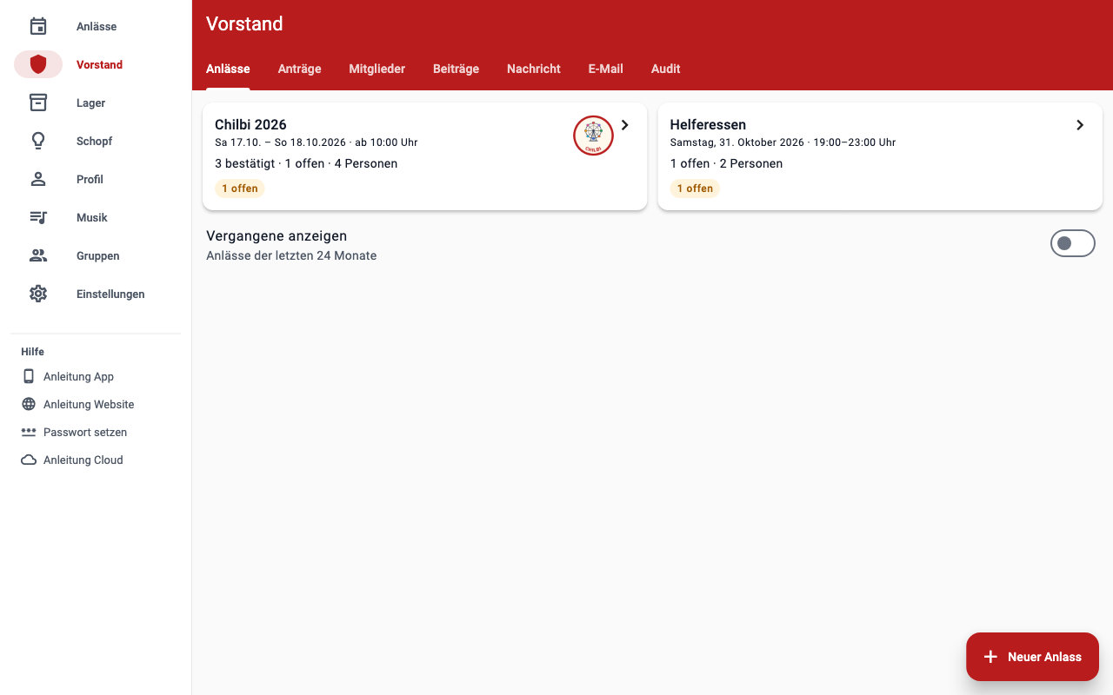Select the Lager archive box icon
This screenshot has height=695, width=1113.
38,103
